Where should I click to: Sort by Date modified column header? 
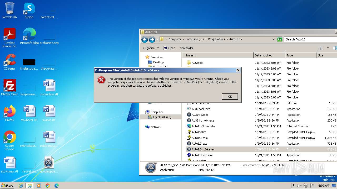269,55
